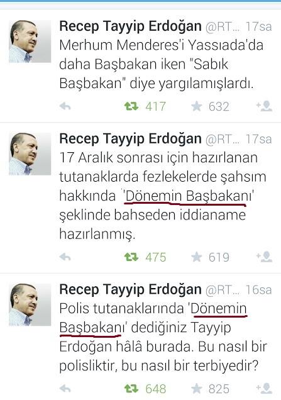Retweet the tweet with 417 retweets

pos(131,106)
